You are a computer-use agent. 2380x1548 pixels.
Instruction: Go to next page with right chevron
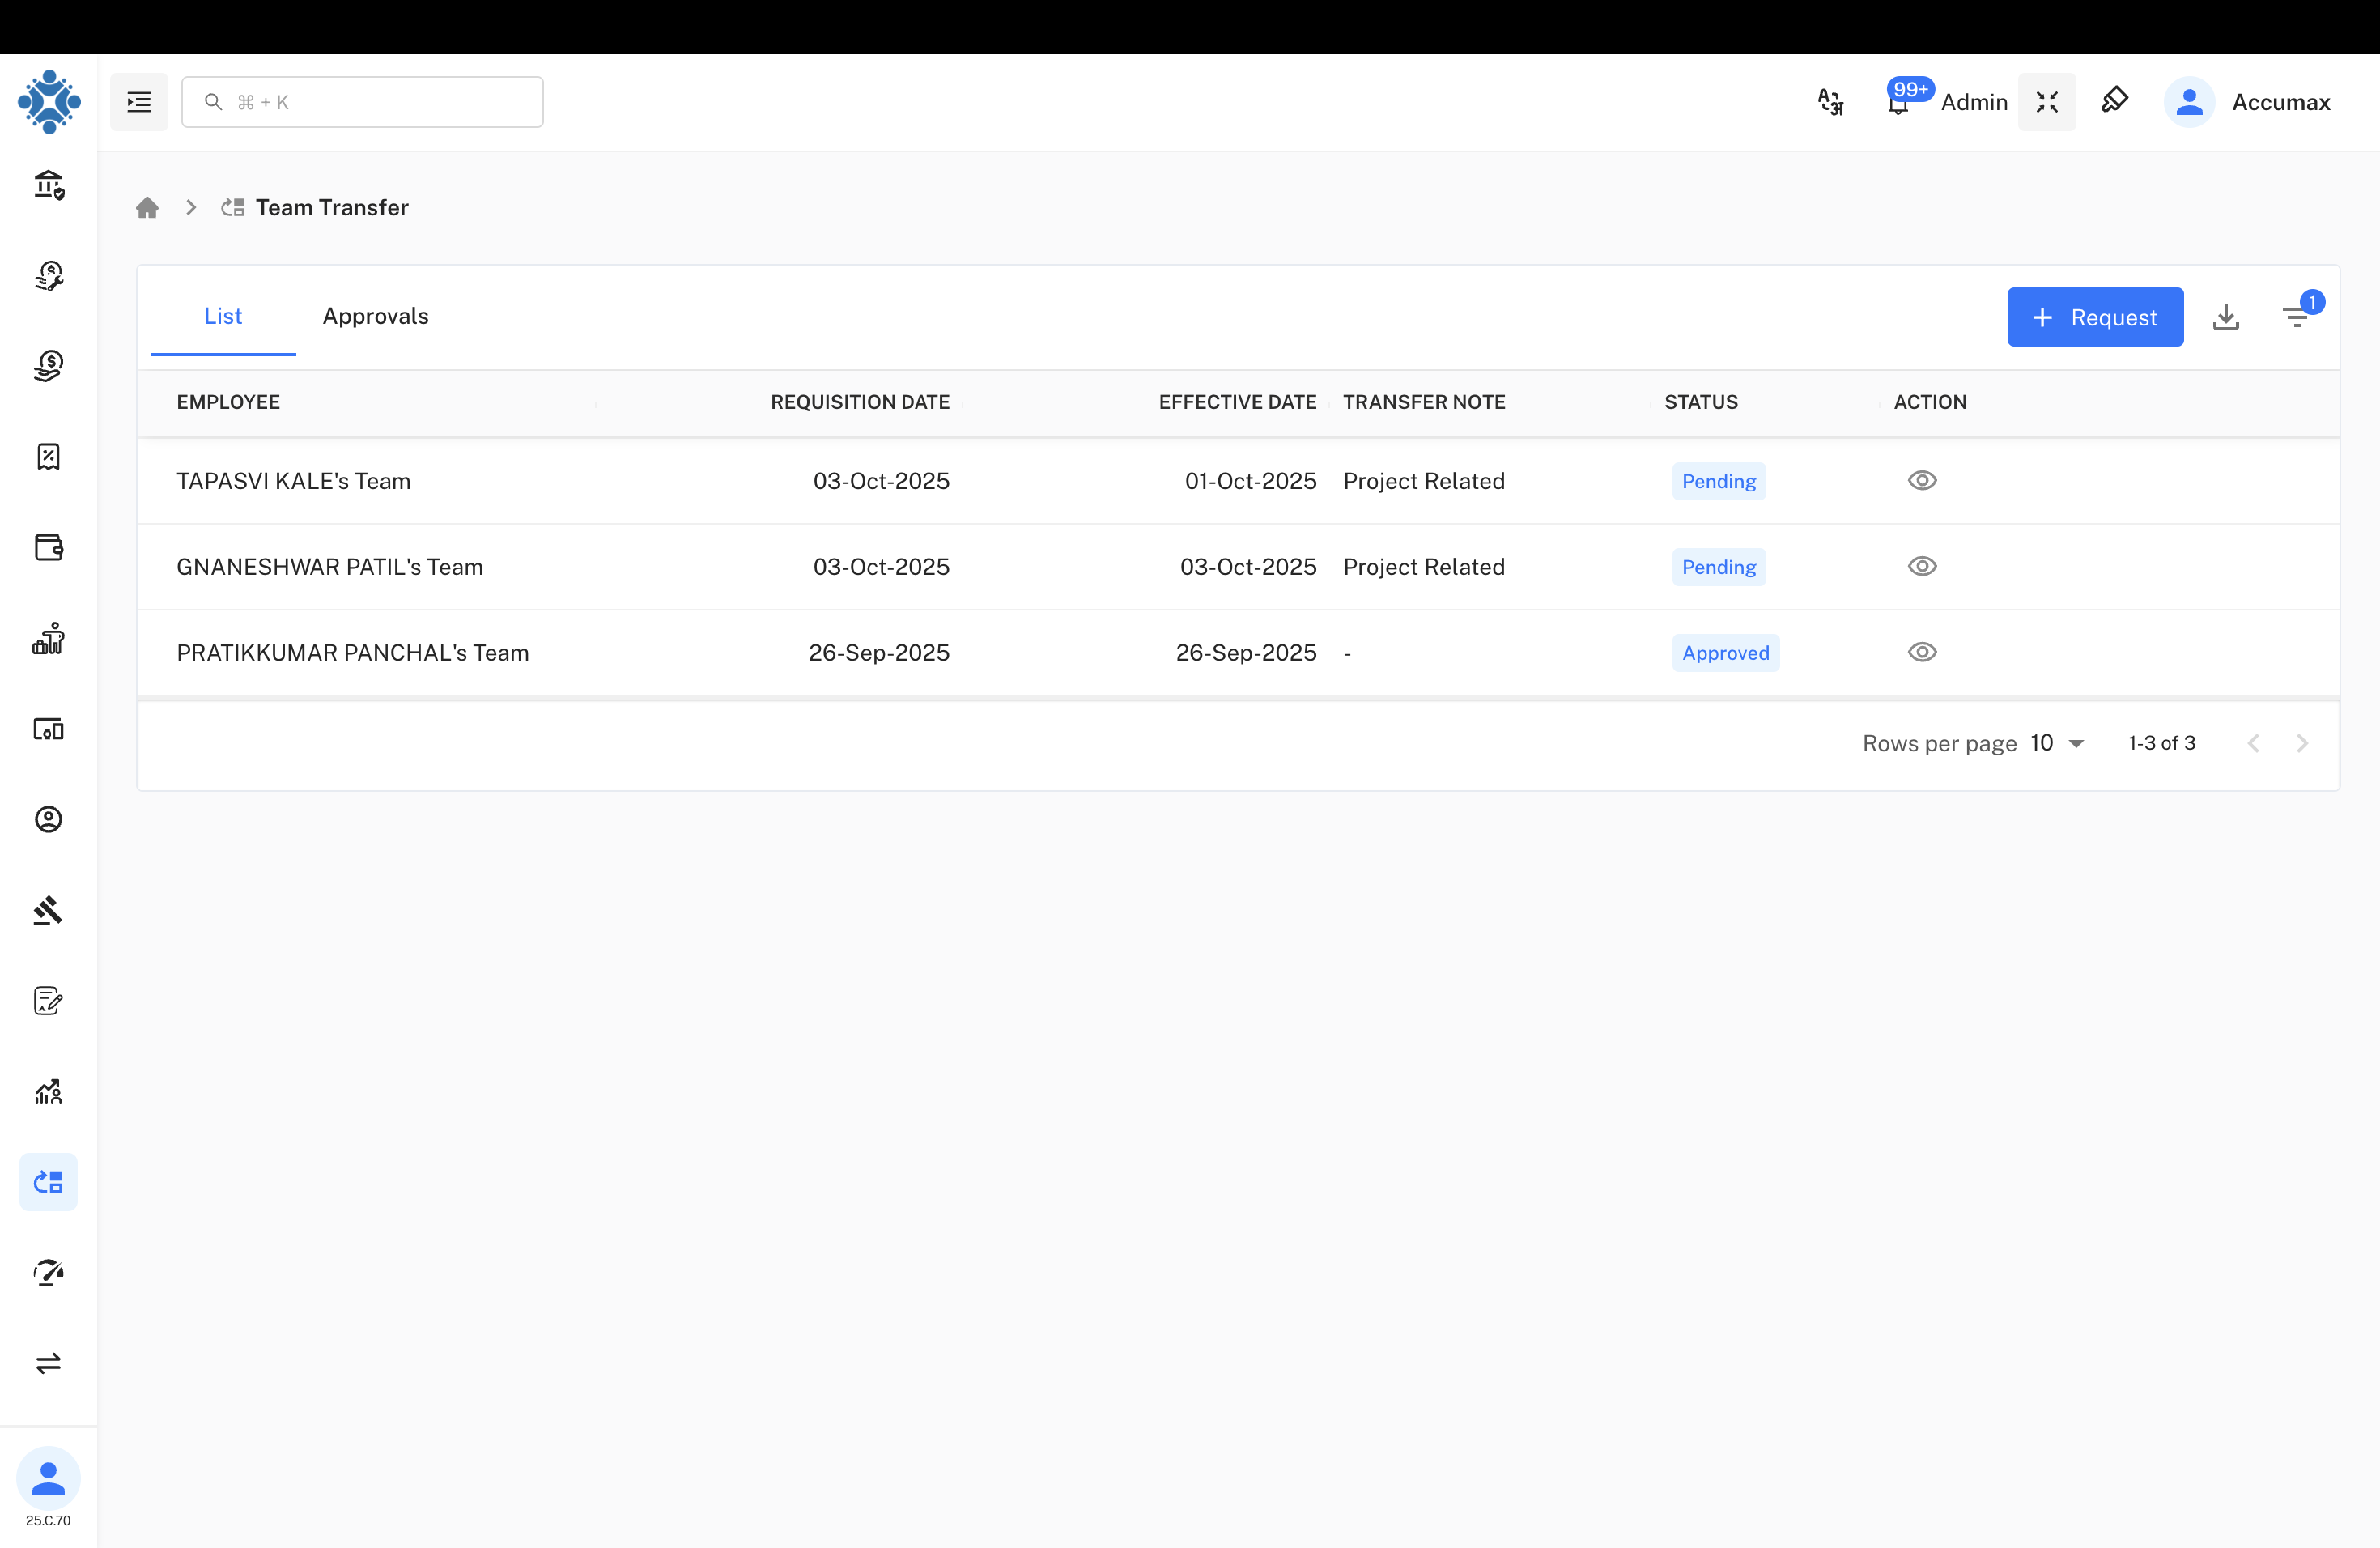tap(2304, 743)
